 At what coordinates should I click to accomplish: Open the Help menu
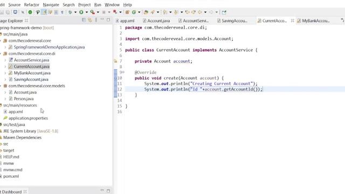[x=127, y=5]
